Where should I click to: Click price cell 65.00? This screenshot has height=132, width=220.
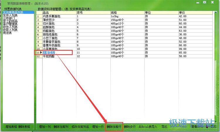195,52
